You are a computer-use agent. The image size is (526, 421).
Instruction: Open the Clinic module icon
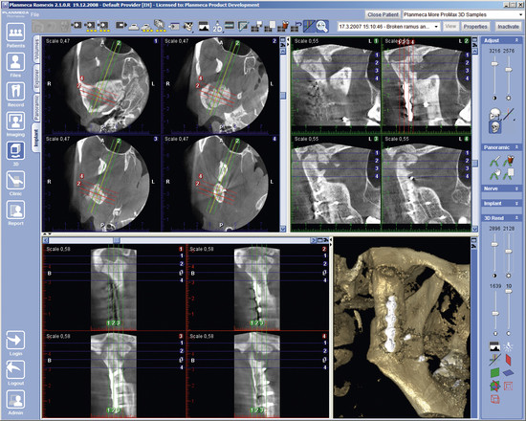point(15,181)
